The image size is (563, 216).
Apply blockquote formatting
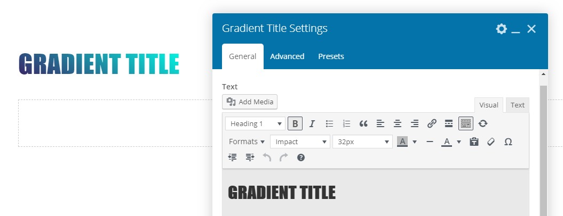[x=363, y=123]
